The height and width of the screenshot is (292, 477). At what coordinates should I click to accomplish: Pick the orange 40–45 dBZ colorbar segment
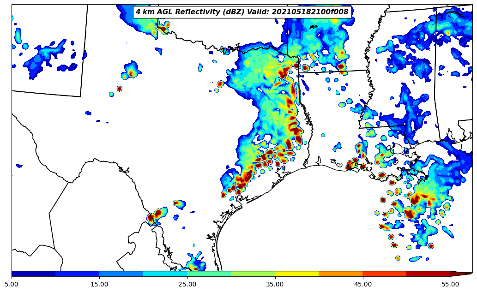pyautogui.click(x=340, y=274)
